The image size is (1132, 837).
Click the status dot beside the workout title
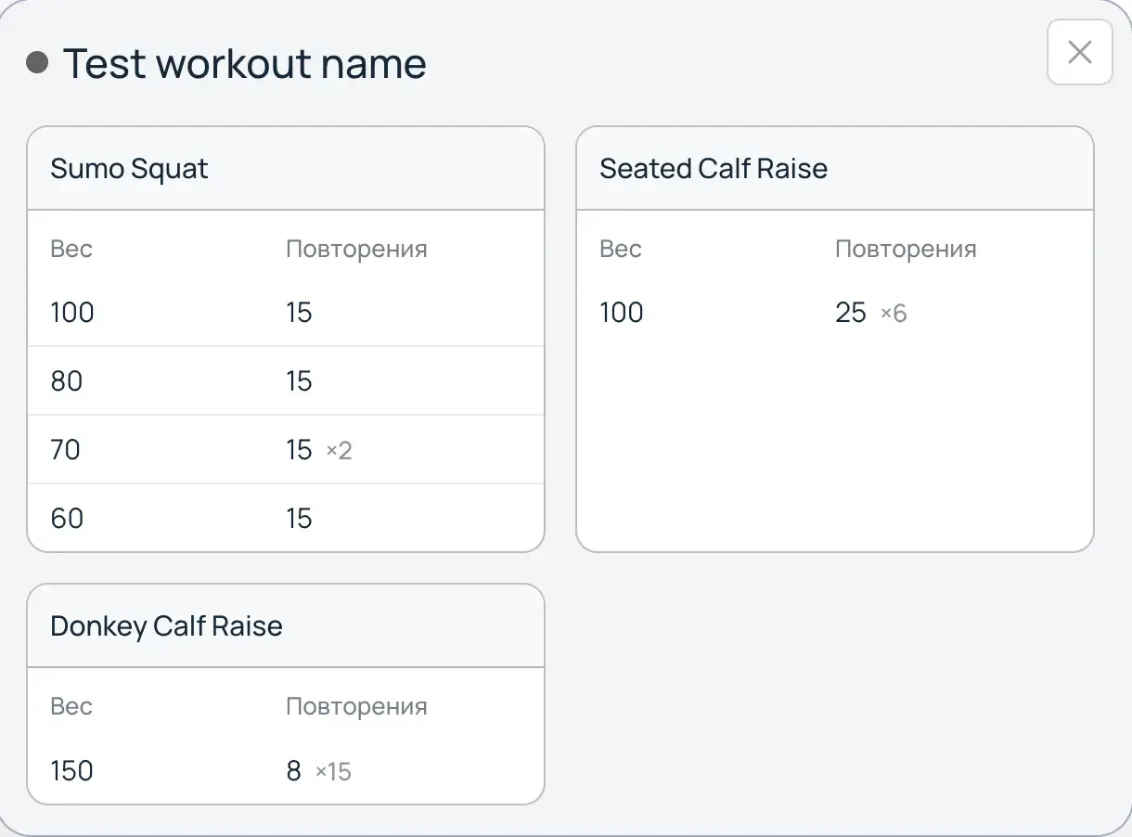pyautogui.click(x=36, y=62)
